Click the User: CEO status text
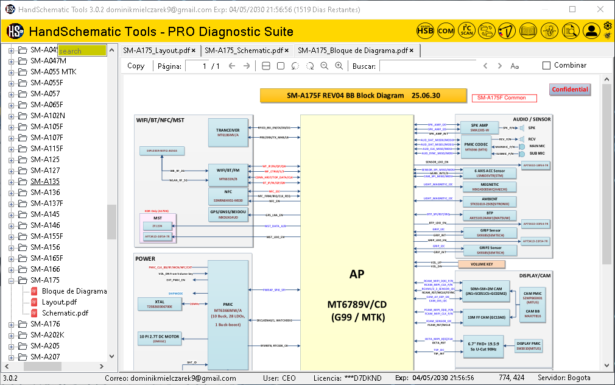The height and width of the screenshot is (385, 615). (279, 378)
